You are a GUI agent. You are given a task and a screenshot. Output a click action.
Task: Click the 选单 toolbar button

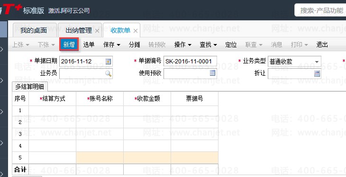pos(89,45)
